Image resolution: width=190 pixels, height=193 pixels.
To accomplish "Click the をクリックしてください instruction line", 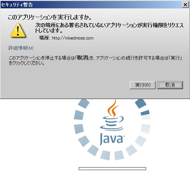I will [27, 63].
